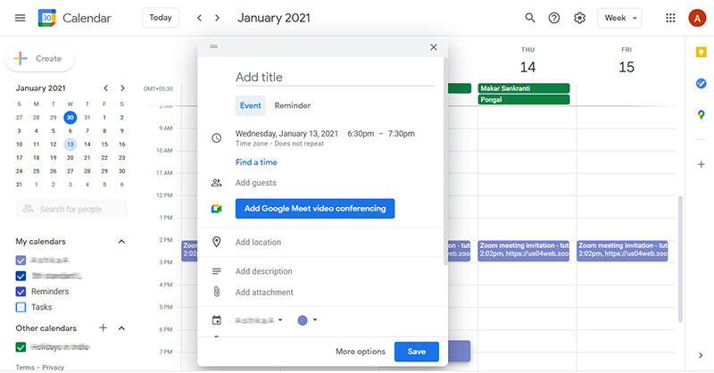Open the Google apps grid
714x373 pixels.
(x=670, y=18)
